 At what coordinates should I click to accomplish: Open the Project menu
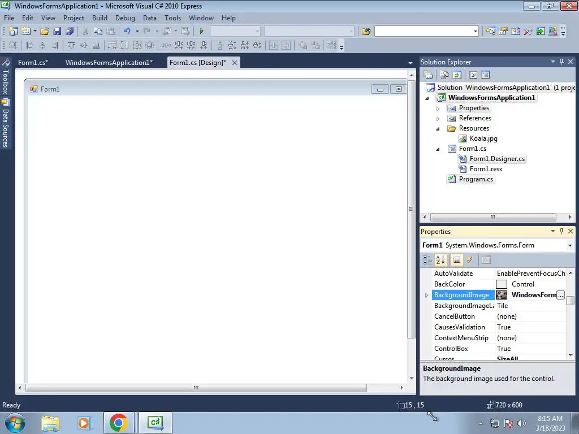click(74, 18)
